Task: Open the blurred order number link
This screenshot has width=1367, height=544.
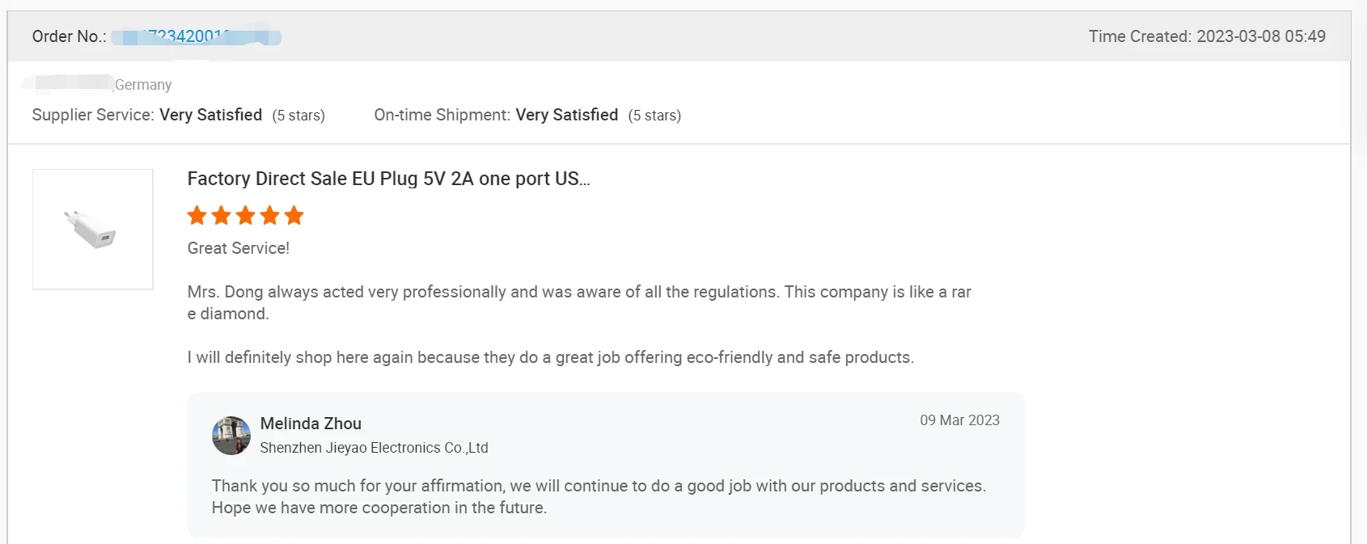Action: pos(196,36)
